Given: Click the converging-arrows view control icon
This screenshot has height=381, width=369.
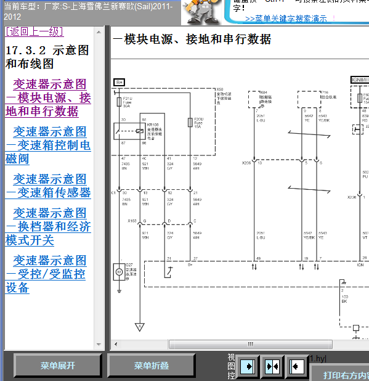Looking at the screenshot, I should pyautogui.click(x=272, y=366).
